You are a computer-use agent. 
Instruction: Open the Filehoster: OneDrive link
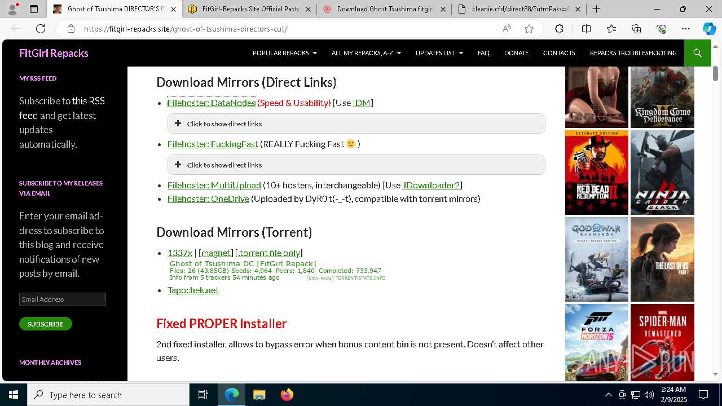[x=208, y=198]
